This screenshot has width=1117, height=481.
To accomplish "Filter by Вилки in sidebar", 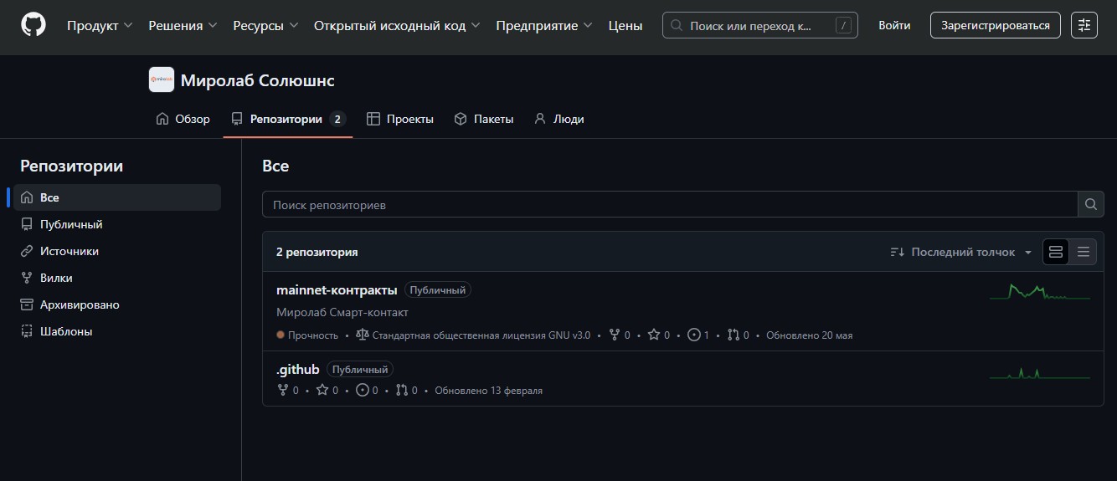I will [x=117, y=278].
